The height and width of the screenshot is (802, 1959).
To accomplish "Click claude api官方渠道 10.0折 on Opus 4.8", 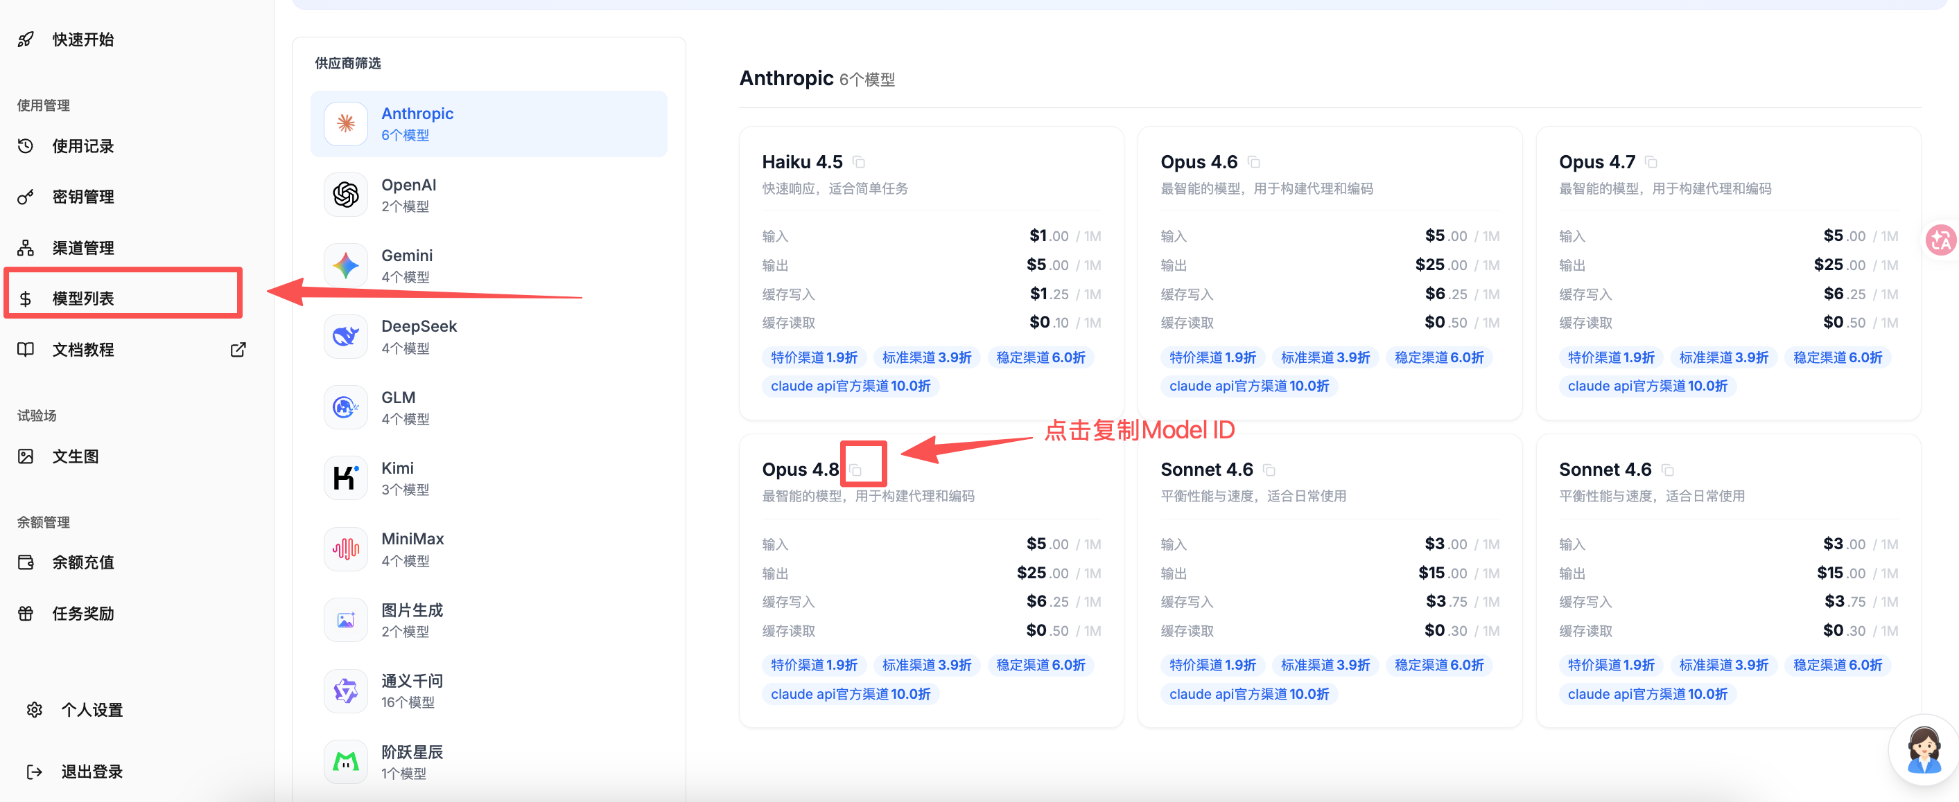I will [x=851, y=694].
